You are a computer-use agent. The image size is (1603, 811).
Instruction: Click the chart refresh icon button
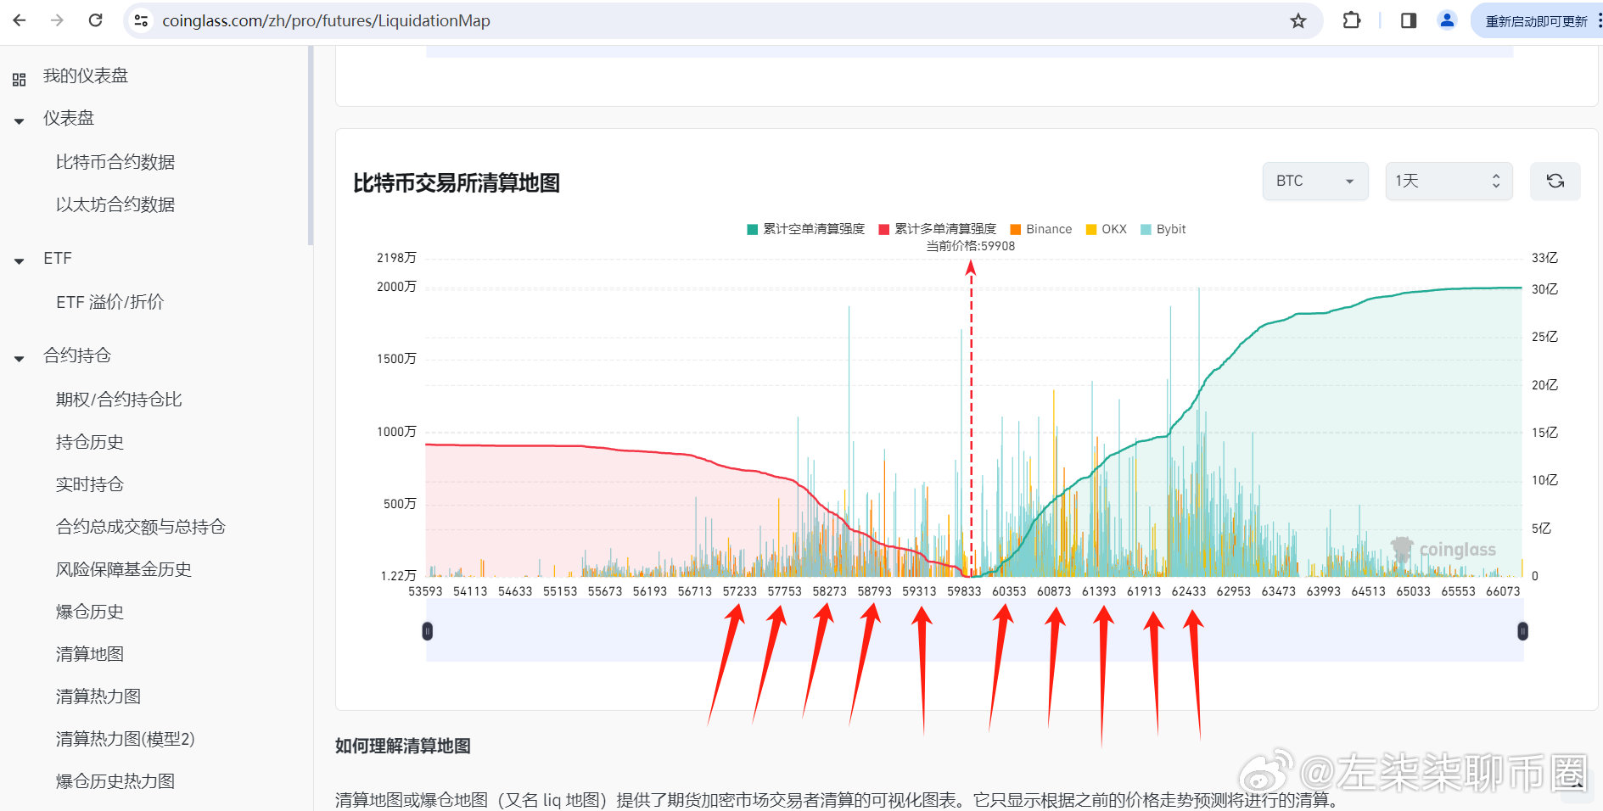tap(1555, 181)
